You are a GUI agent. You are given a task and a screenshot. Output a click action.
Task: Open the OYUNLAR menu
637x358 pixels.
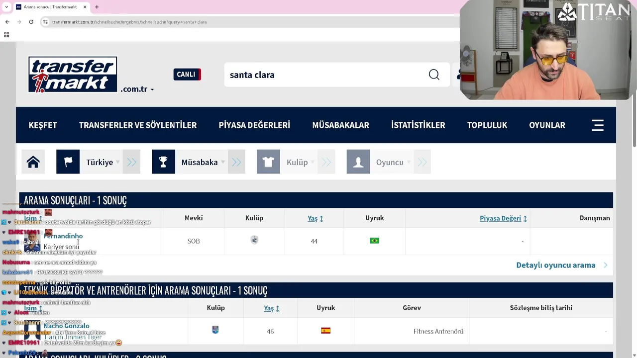click(x=547, y=125)
